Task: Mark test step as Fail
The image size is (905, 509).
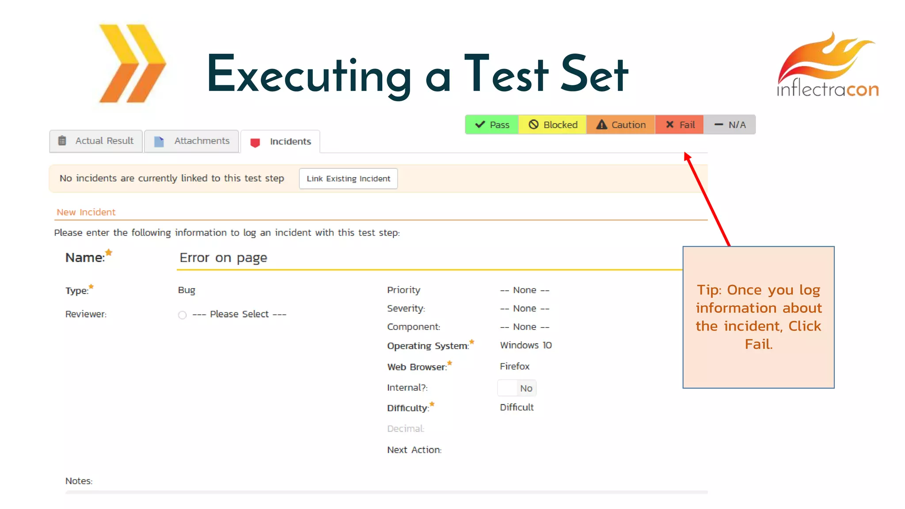Action: tap(680, 125)
